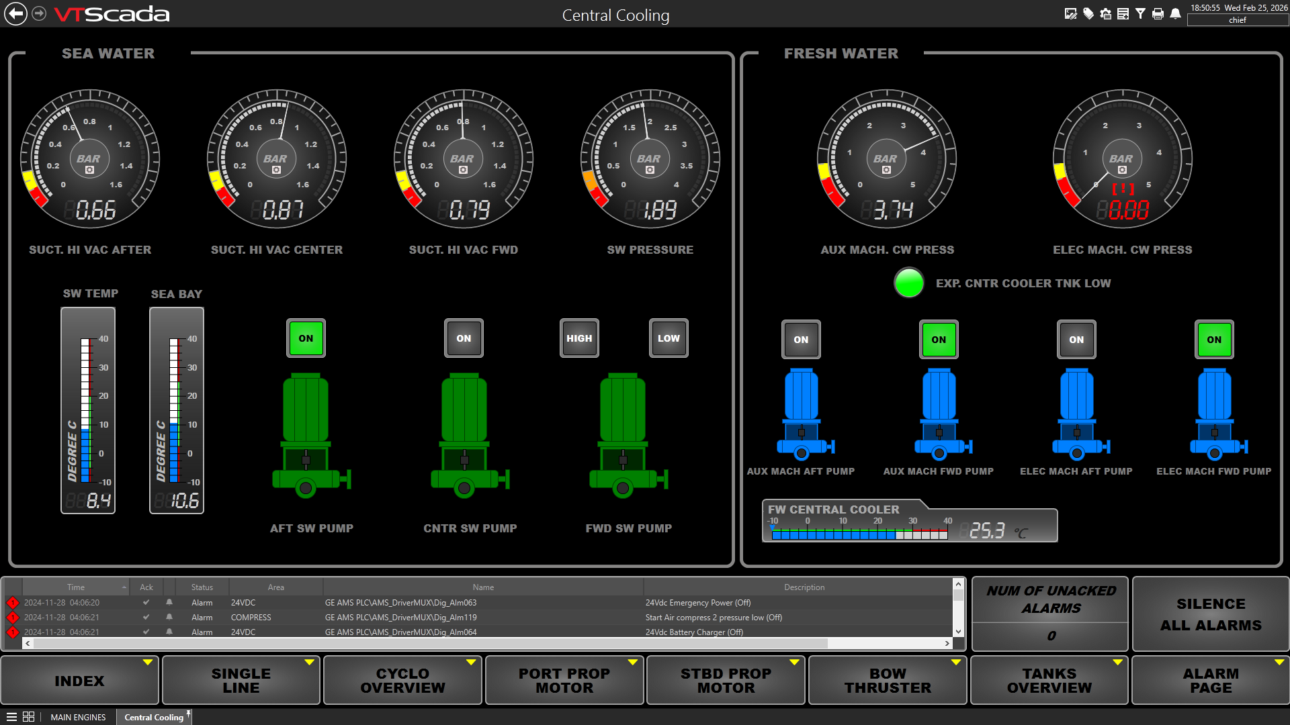Click the funnel filter icon
The width and height of the screenshot is (1290, 725).
pos(1141,14)
